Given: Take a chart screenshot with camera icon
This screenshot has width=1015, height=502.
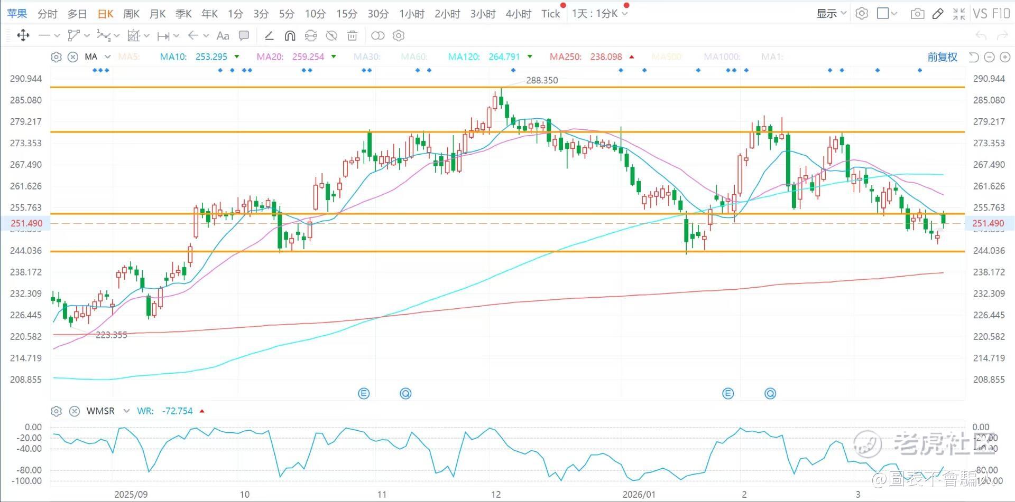Looking at the screenshot, I should [918, 14].
